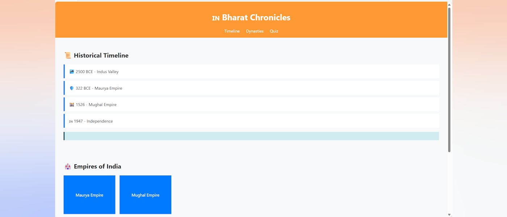Screen dimensions: 507x217
Task: Open the Timeline navigation link
Action: coord(232,31)
